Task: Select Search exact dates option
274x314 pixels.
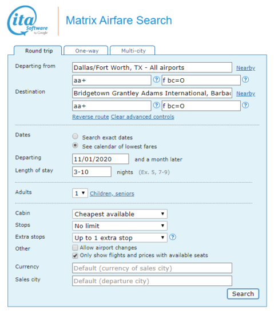Action: point(75,136)
